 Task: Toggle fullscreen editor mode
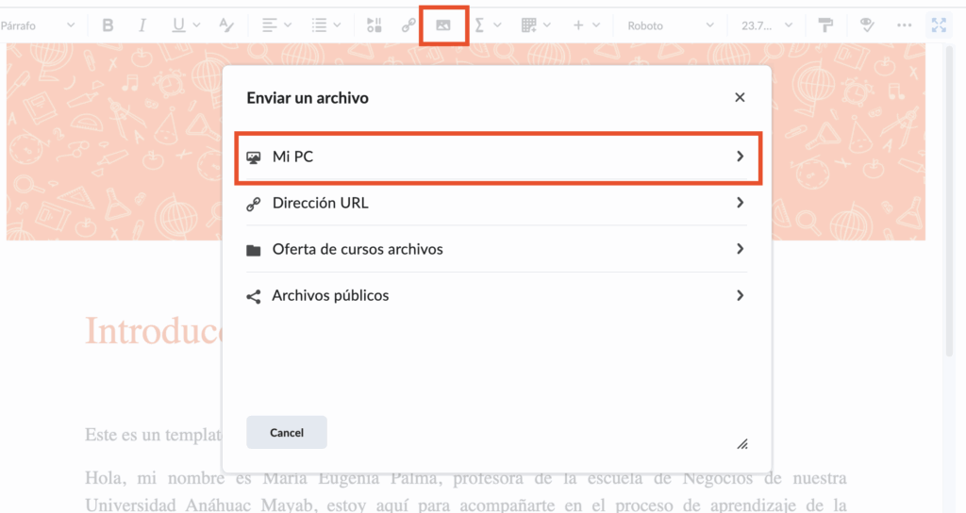pyautogui.click(x=939, y=25)
